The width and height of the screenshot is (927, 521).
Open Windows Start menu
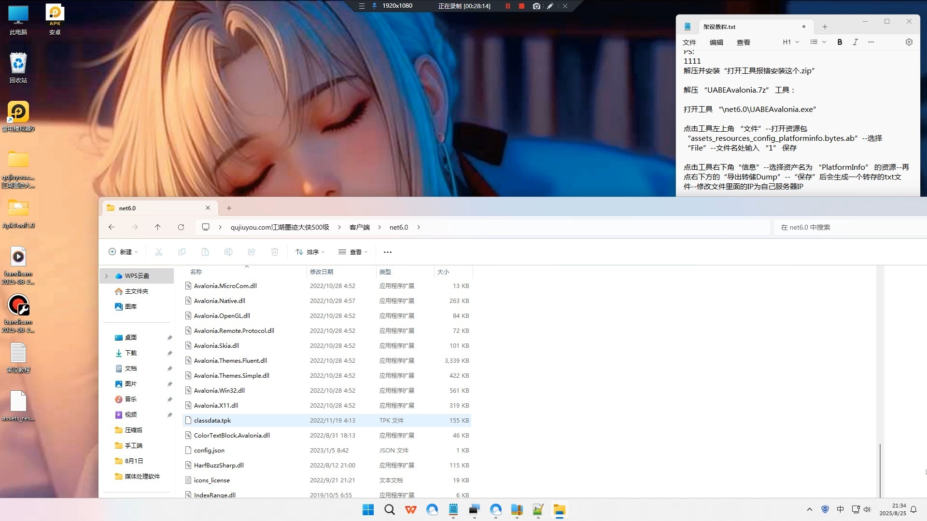[368, 510]
